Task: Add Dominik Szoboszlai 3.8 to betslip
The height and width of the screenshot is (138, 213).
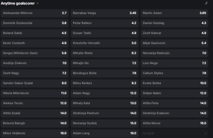Action: [x=35, y=23]
